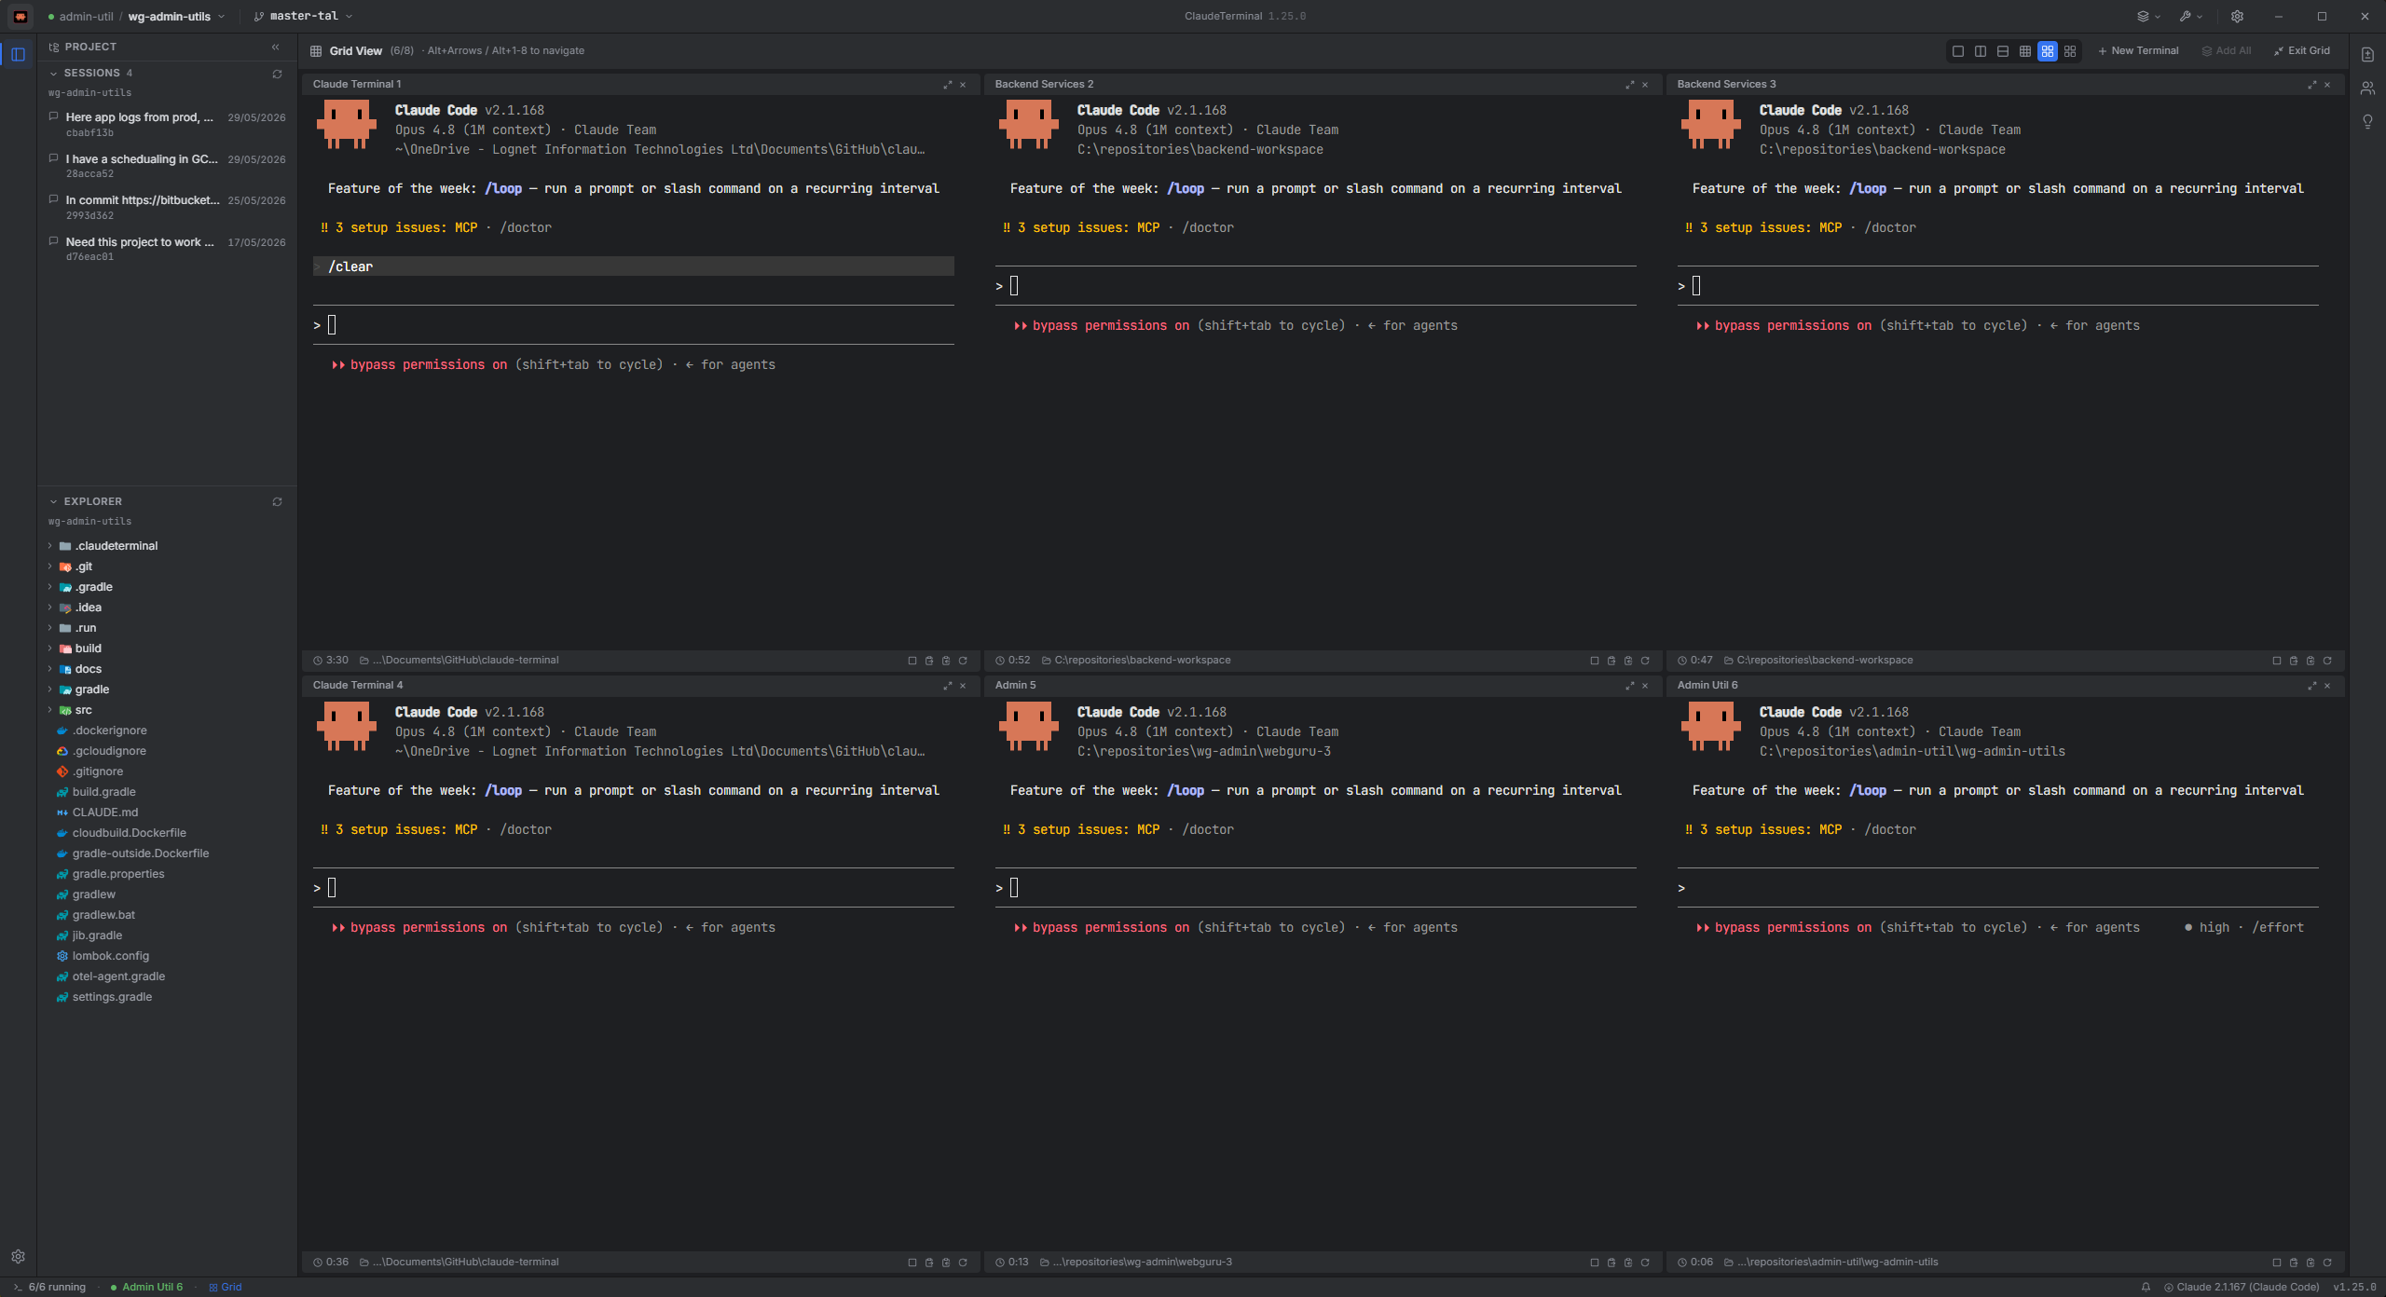Open the wg-admin-utils project dropdown
Screen dimensions: 2386x1297
click(177, 16)
